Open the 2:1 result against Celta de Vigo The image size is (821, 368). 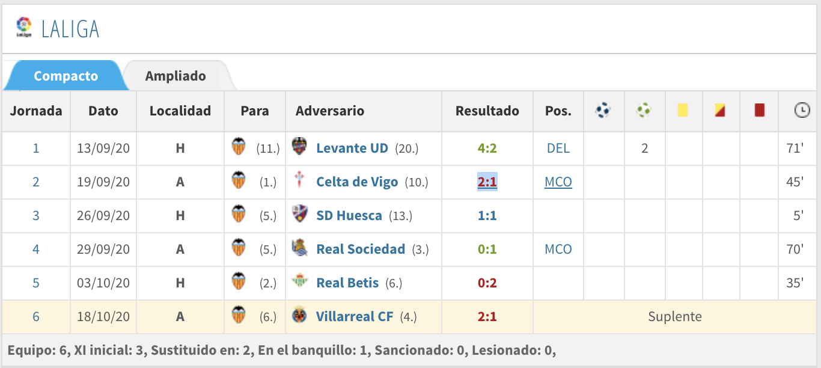click(487, 182)
